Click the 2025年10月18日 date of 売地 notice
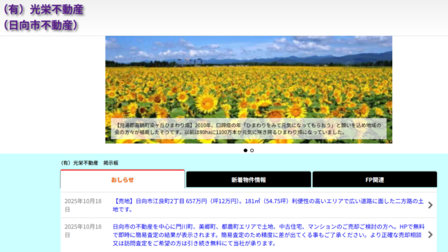448x252 pixels. [83, 205]
